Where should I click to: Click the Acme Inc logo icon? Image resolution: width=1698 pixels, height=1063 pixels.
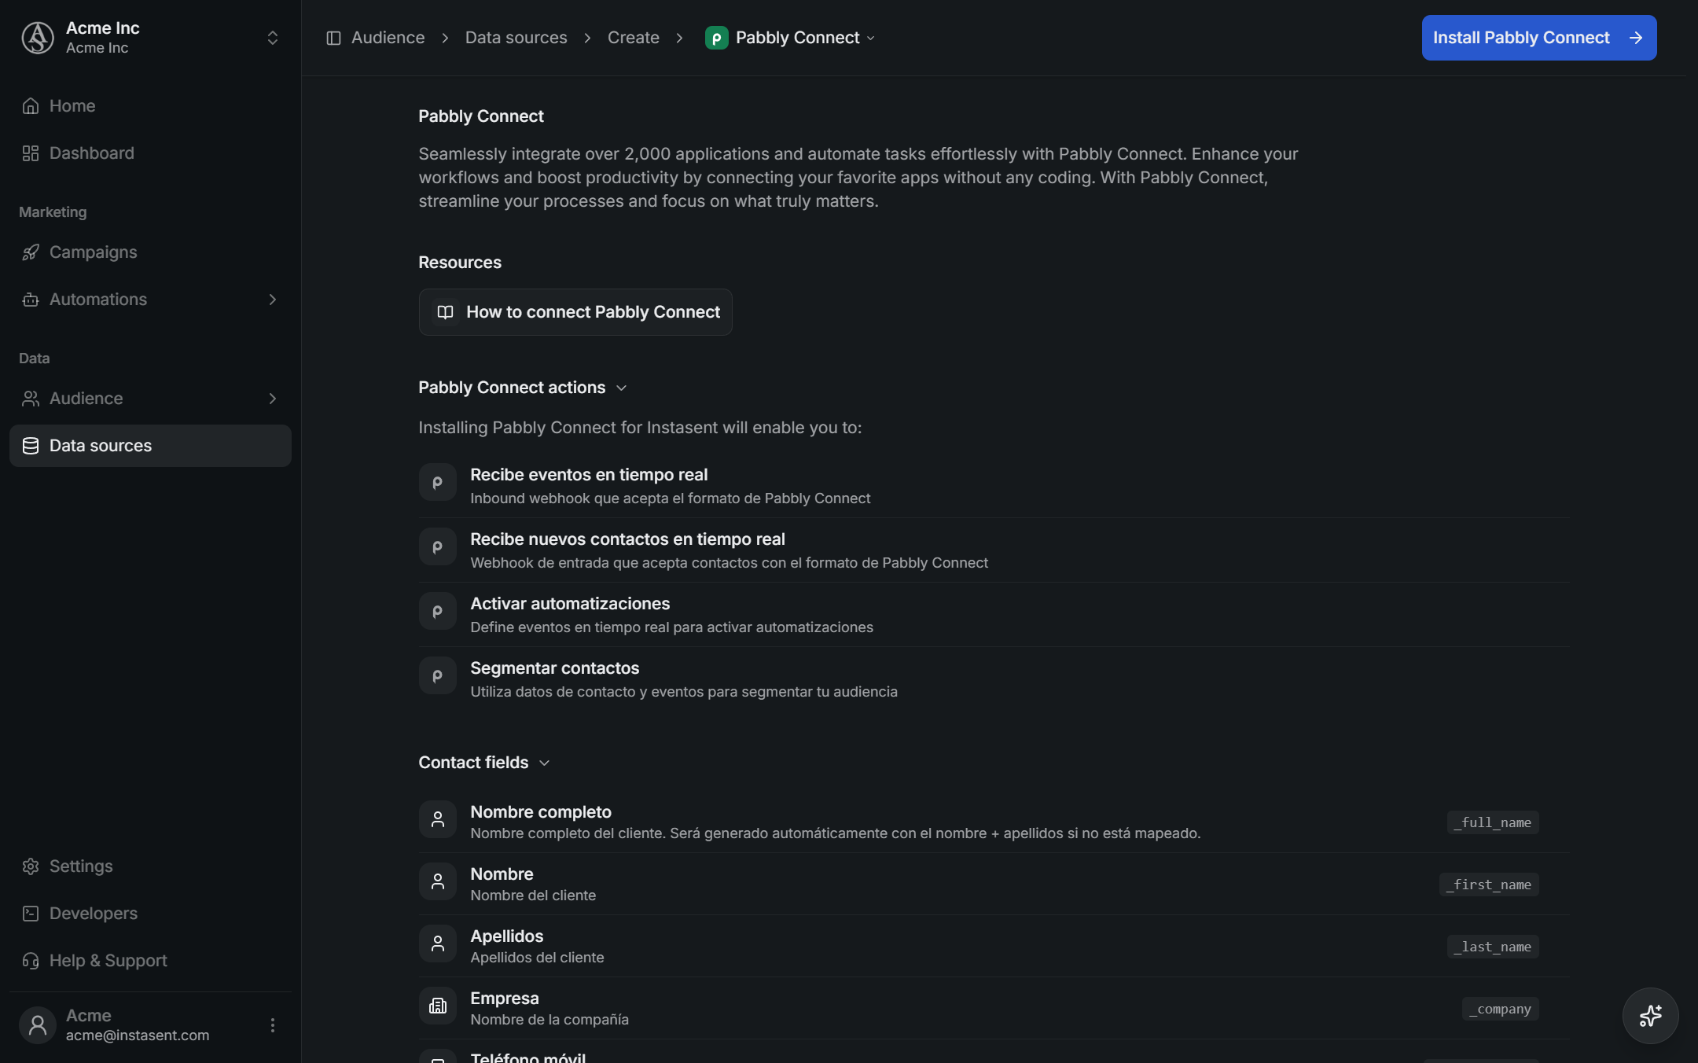click(x=38, y=38)
